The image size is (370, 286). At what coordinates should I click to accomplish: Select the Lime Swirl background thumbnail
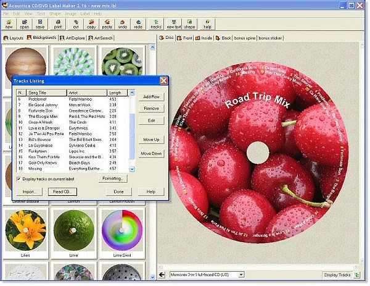click(x=122, y=234)
